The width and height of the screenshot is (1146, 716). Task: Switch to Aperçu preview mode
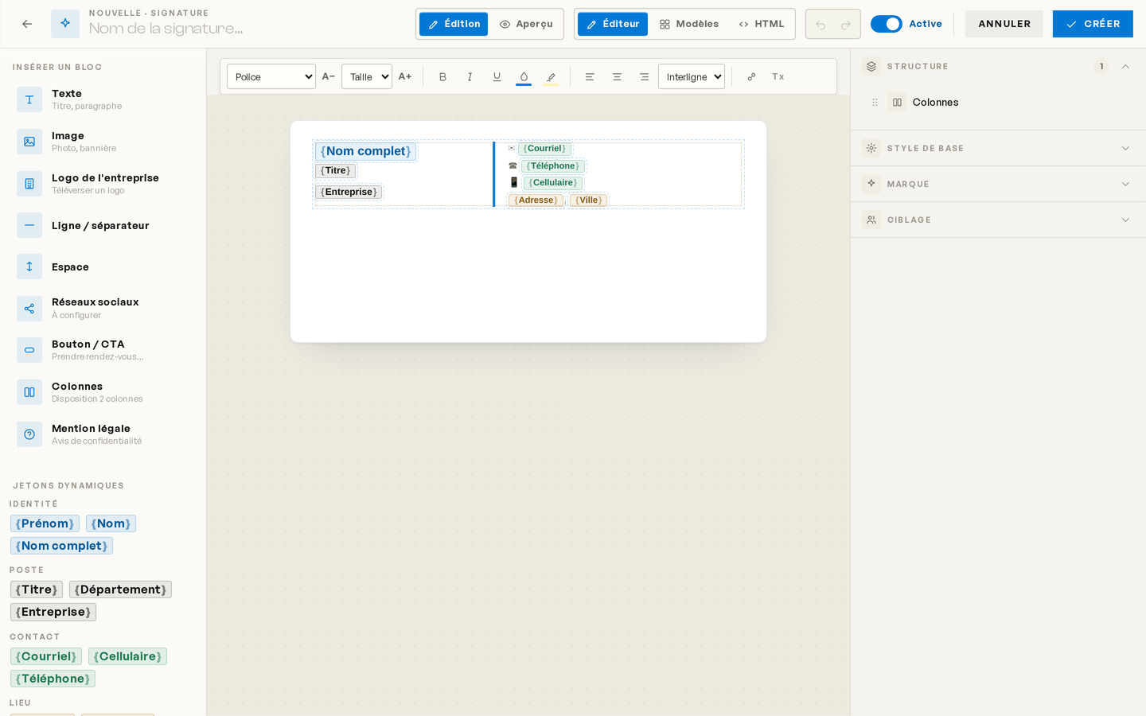(x=526, y=24)
